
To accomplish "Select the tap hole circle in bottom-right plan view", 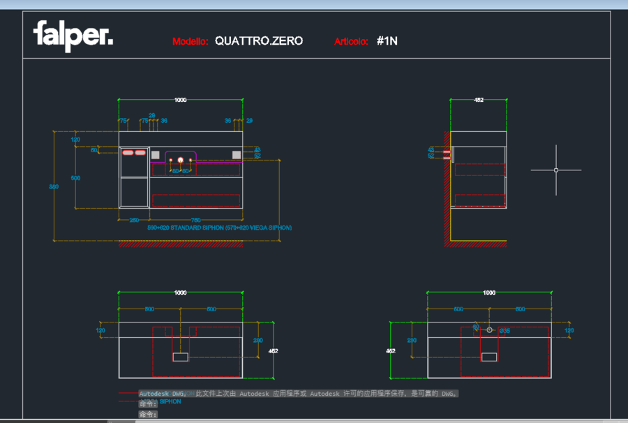I will click(x=489, y=330).
